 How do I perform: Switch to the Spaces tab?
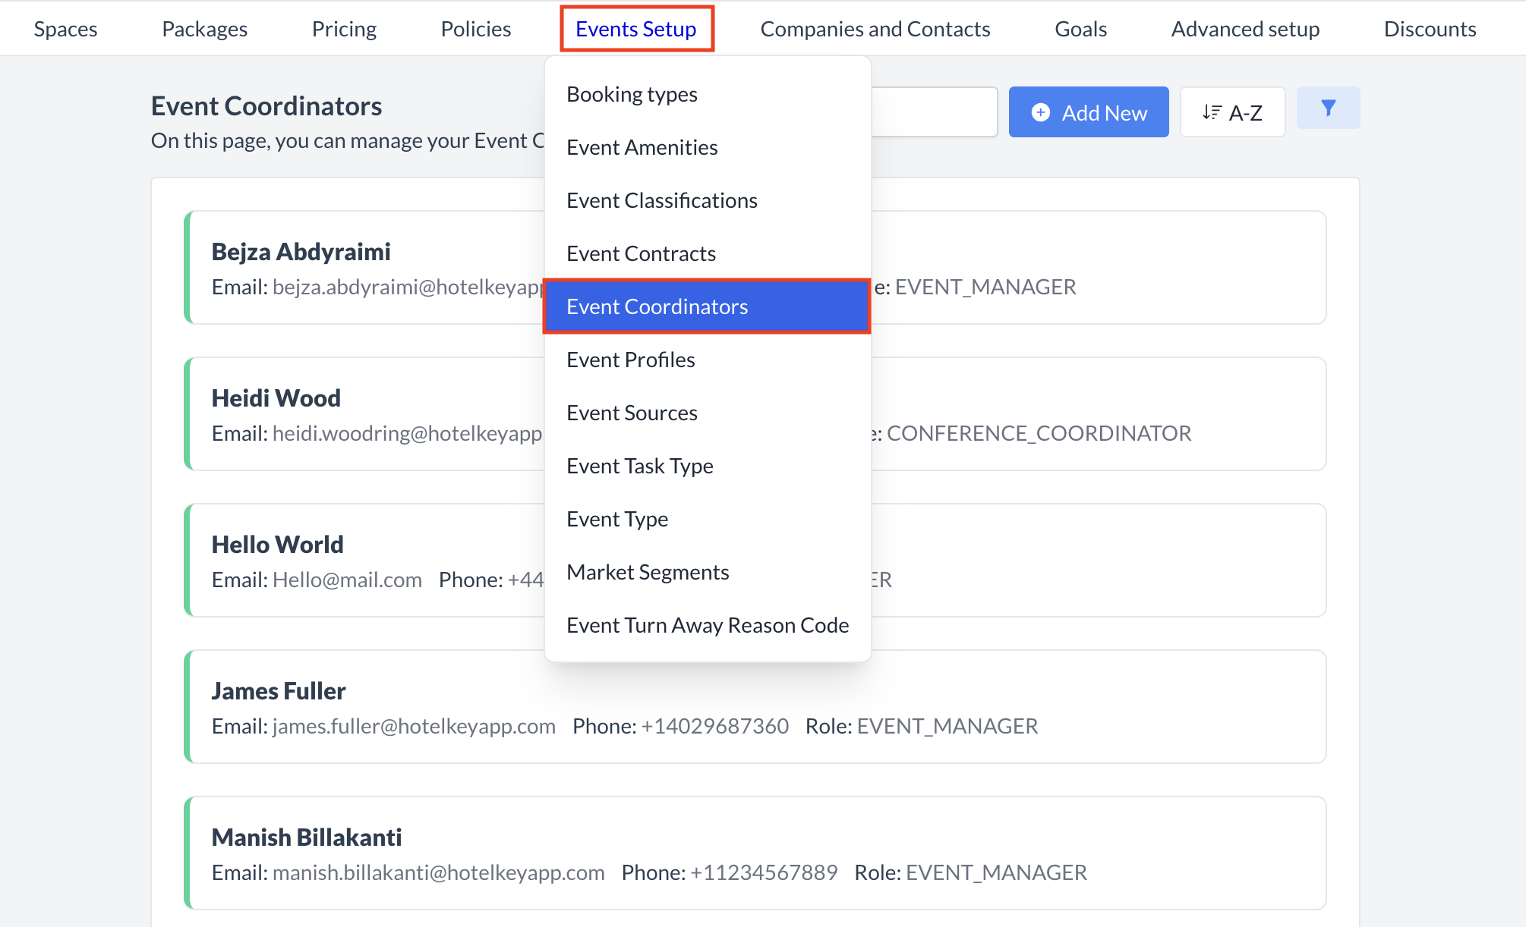[65, 29]
